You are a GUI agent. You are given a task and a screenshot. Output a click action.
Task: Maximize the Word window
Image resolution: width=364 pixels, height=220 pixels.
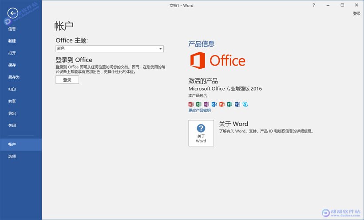pyautogui.click(x=342, y=5)
